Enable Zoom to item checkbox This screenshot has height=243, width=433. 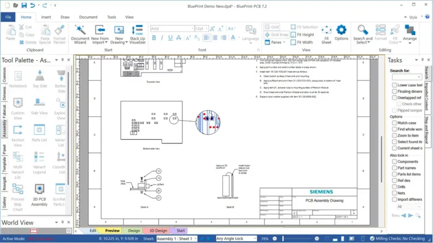tap(395, 135)
